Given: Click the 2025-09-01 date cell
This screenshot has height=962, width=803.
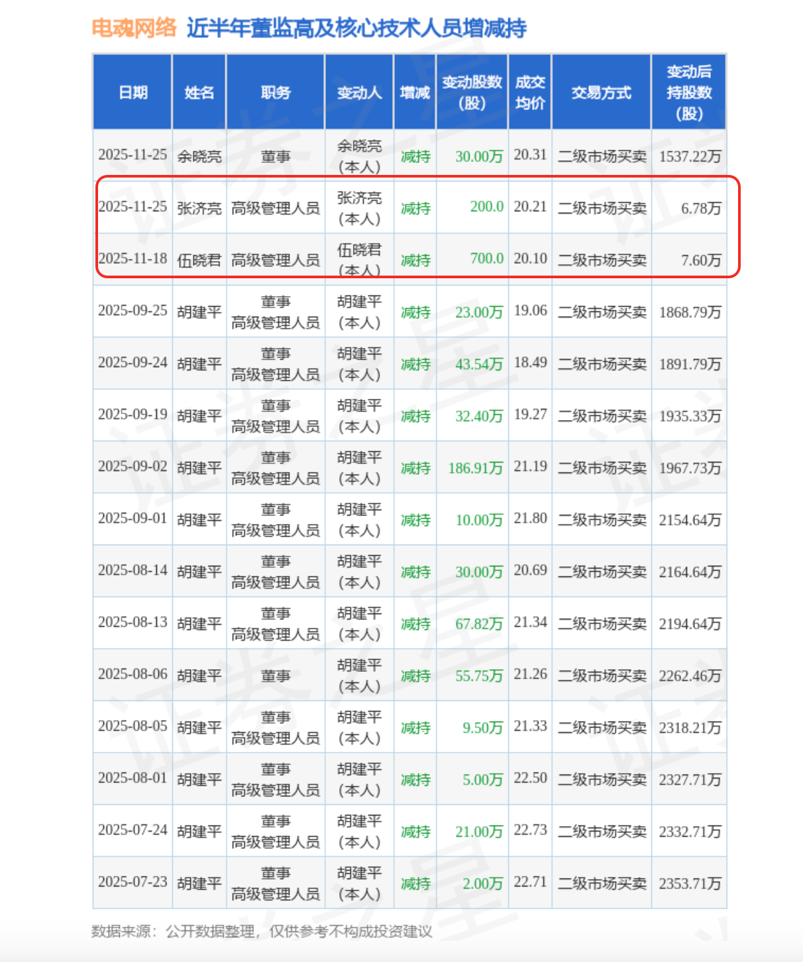Looking at the screenshot, I should (133, 518).
